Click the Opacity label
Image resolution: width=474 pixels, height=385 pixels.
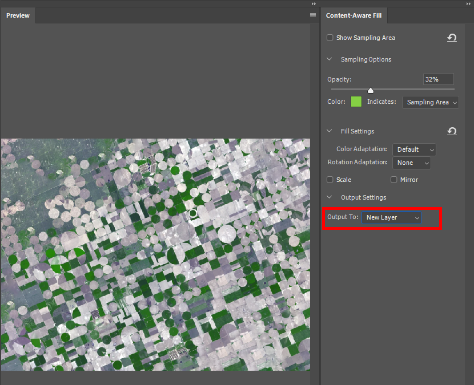pyautogui.click(x=339, y=79)
